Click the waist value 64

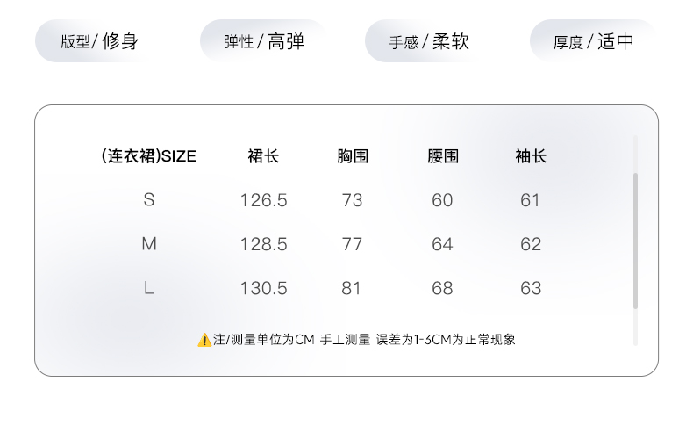[442, 244]
